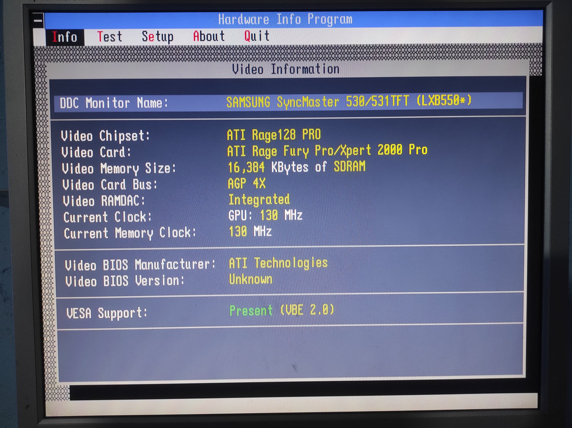The height and width of the screenshot is (428, 572).
Task: Click the Current Memory Clock row
Action: (249, 232)
